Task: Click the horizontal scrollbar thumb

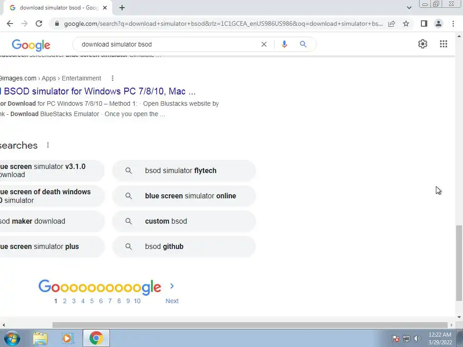Action: point(250,325)
